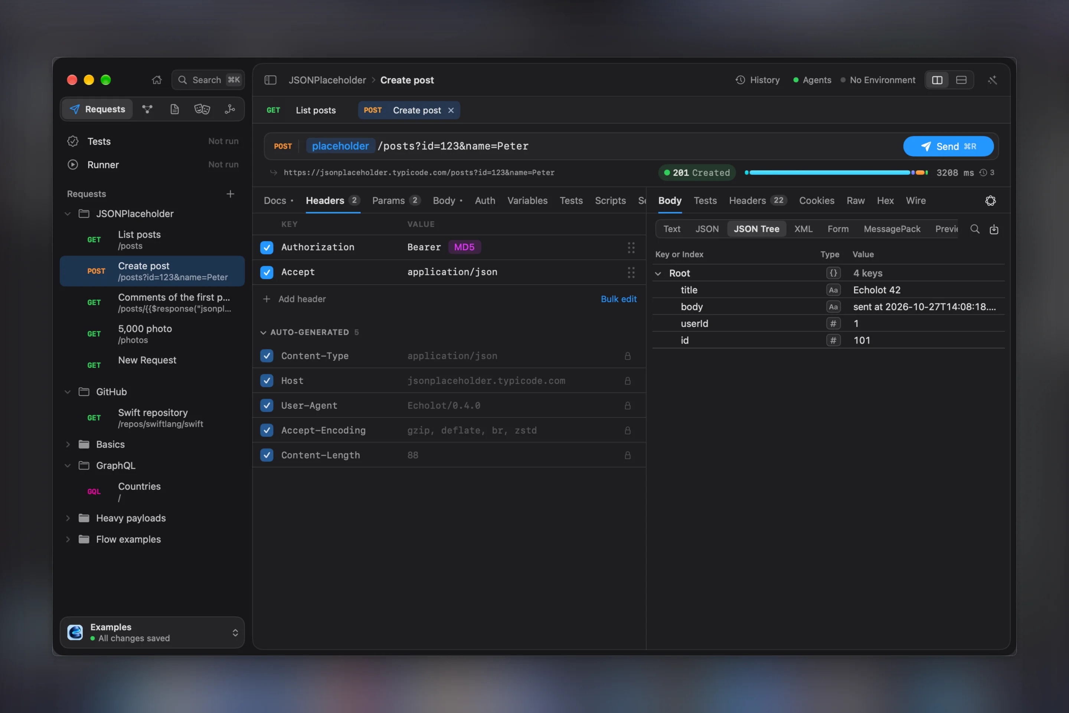Viewport: 1069px width, 713px height.
Task: Switch to stacked horizontal layout icon
Action: click(x=961, y=80)
